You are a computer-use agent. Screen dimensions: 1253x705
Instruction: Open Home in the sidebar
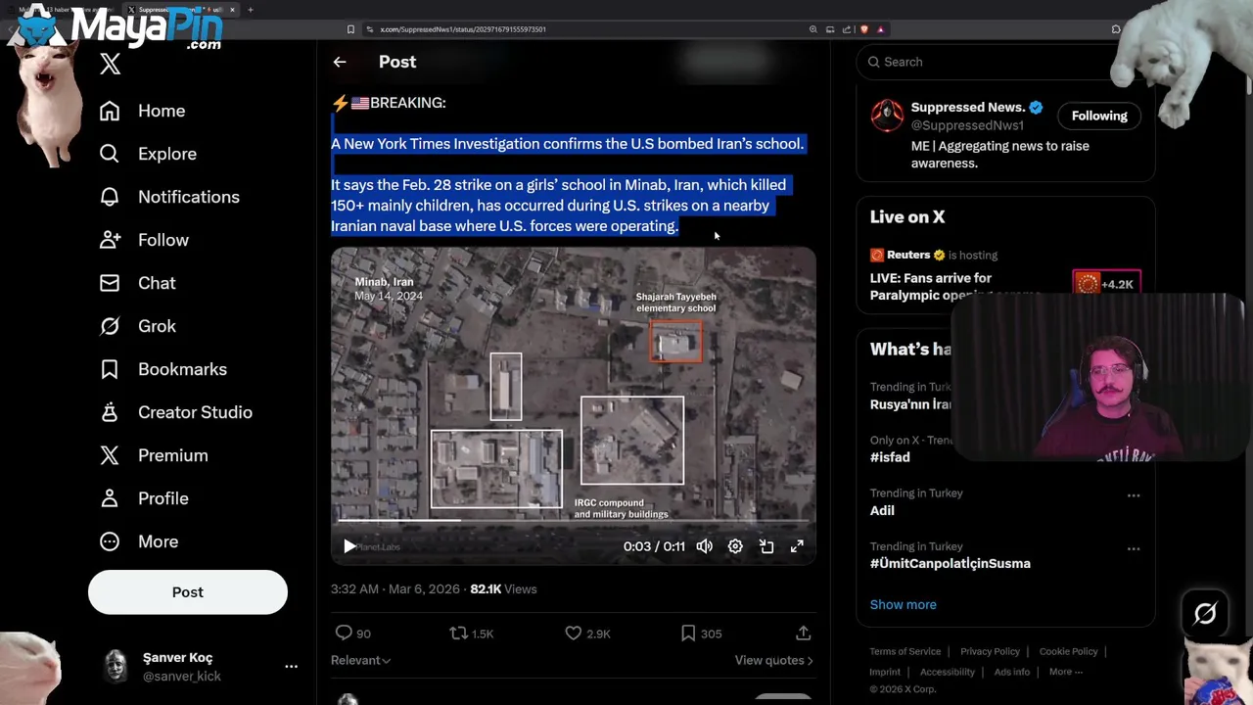coord(143,111)
